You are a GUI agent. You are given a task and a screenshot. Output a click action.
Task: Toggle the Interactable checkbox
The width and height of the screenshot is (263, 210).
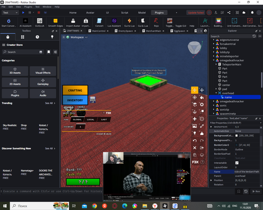(x=237, y=163)
